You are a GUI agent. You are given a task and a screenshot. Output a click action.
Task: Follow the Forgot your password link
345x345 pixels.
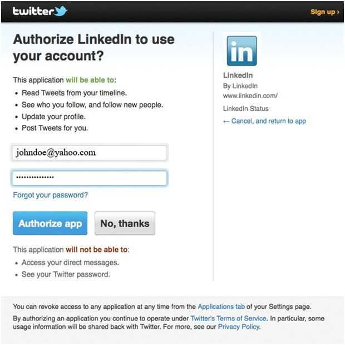pos(50,195)
